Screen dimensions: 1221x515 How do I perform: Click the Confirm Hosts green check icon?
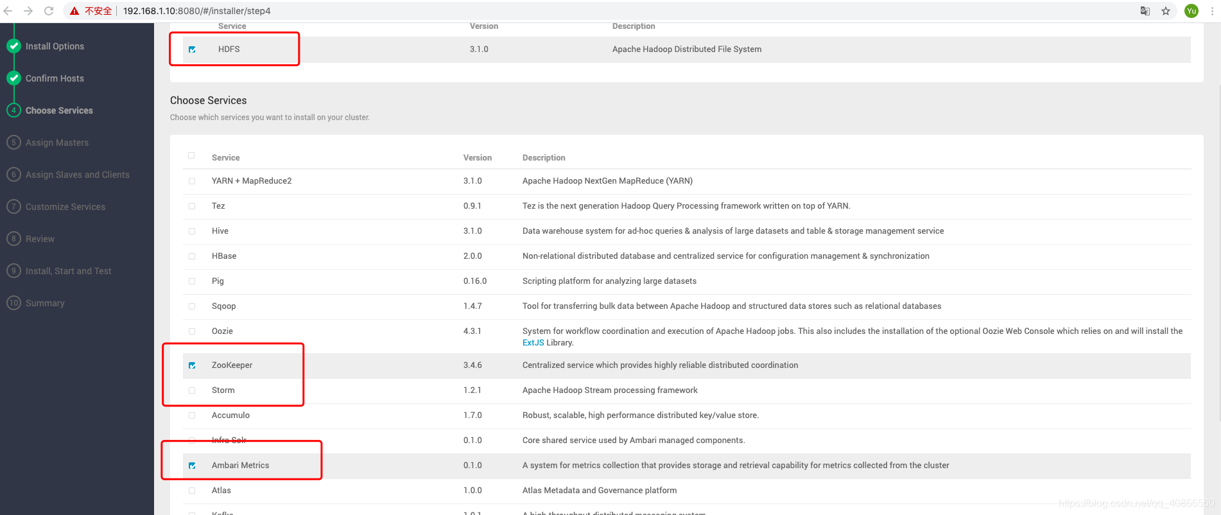click(x=13, y=78)
